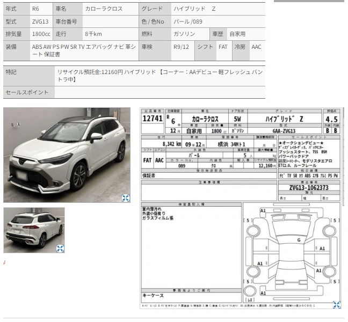Screen dimensions: 348x322
Task: Open the auction inspection sheet image
Action: 241,208
